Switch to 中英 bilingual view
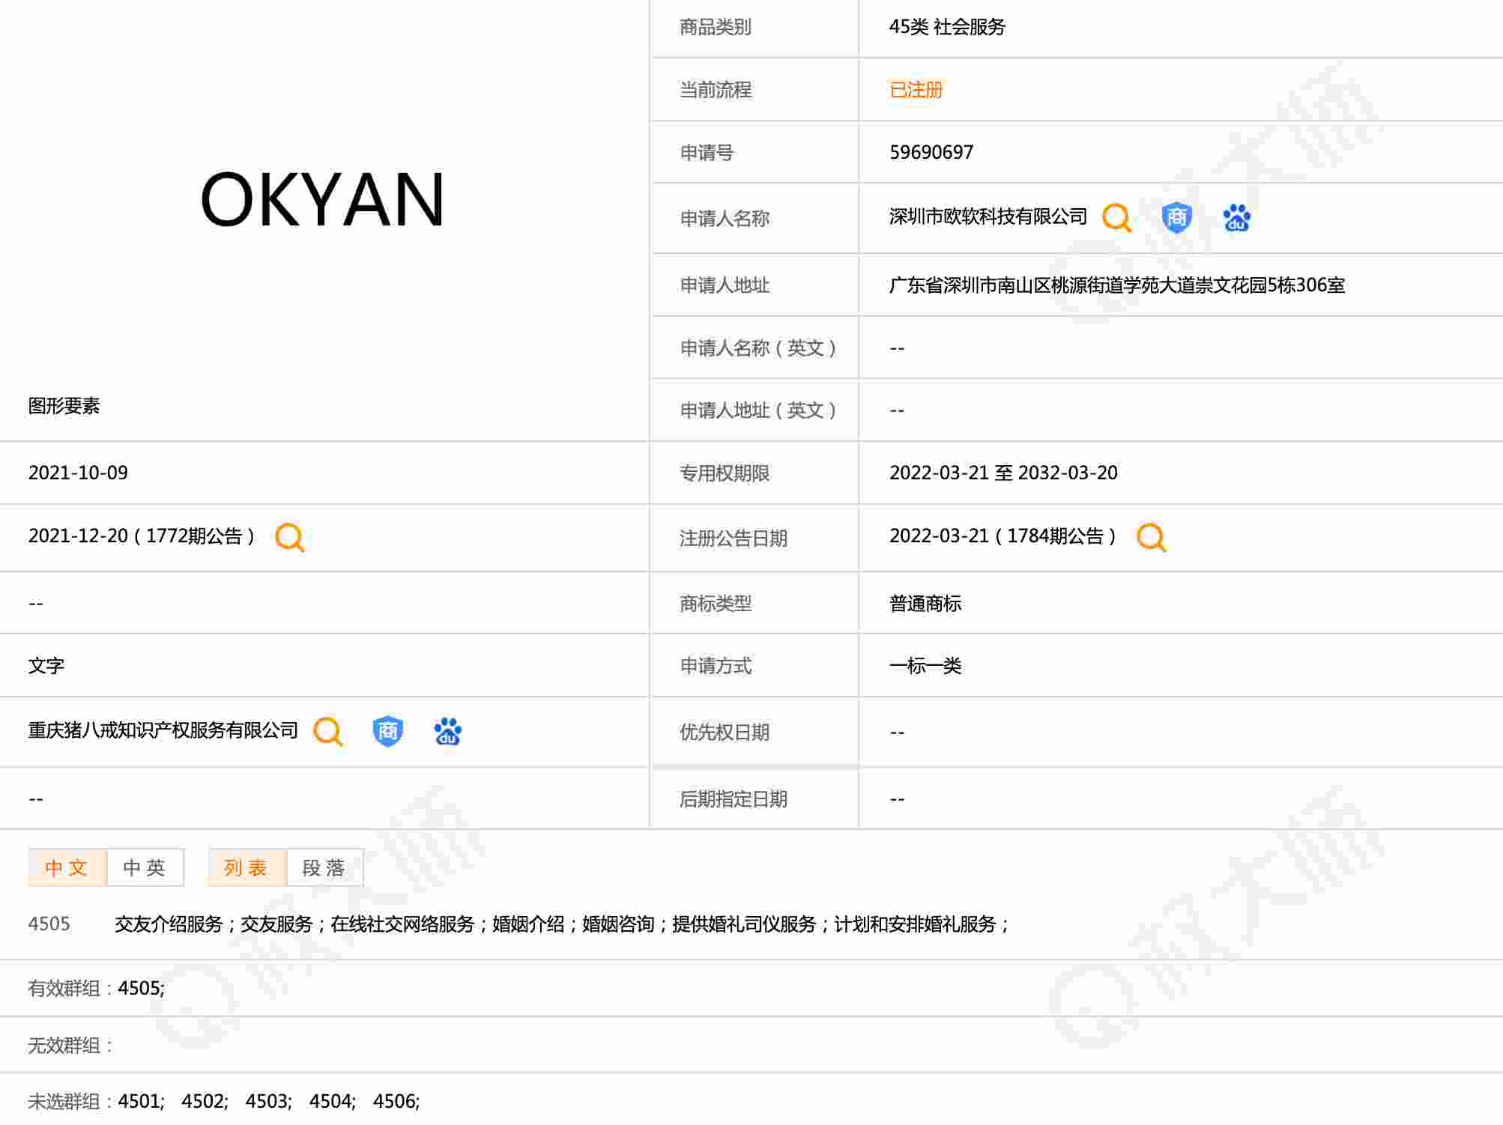 [x=145, y=867]
